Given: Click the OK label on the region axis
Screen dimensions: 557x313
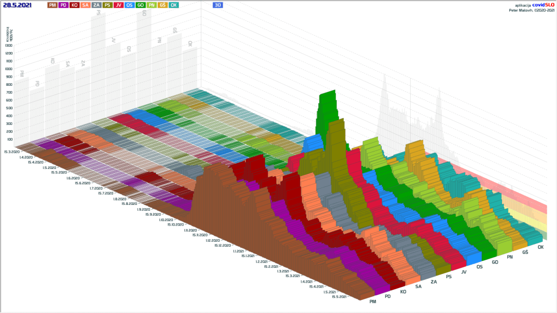Looking at the screenshot, I should (x=541, y=248).
